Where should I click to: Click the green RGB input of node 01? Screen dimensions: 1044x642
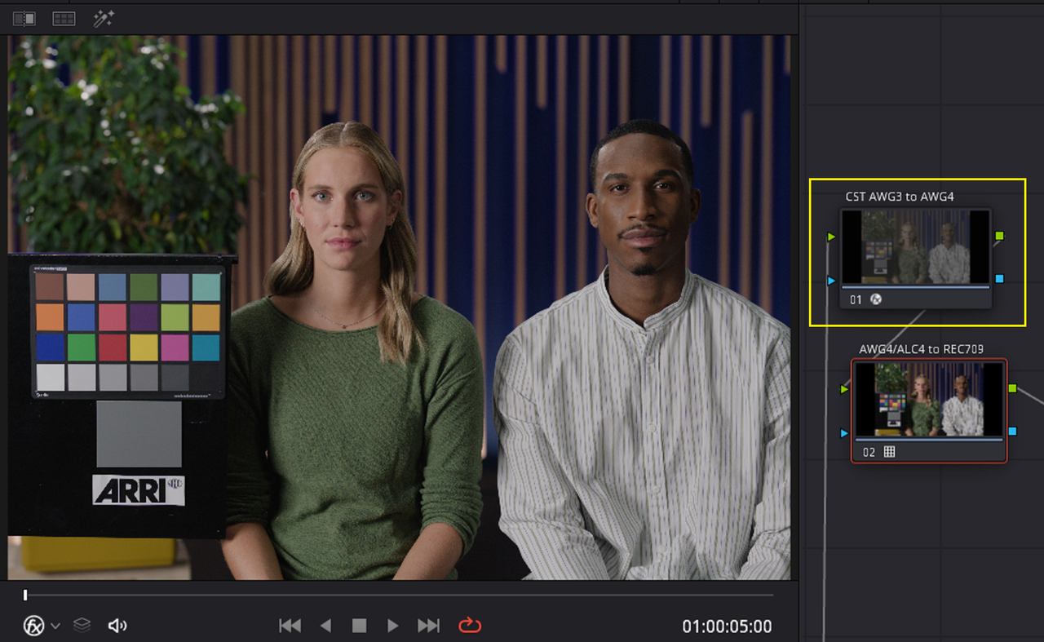[831, 237]
